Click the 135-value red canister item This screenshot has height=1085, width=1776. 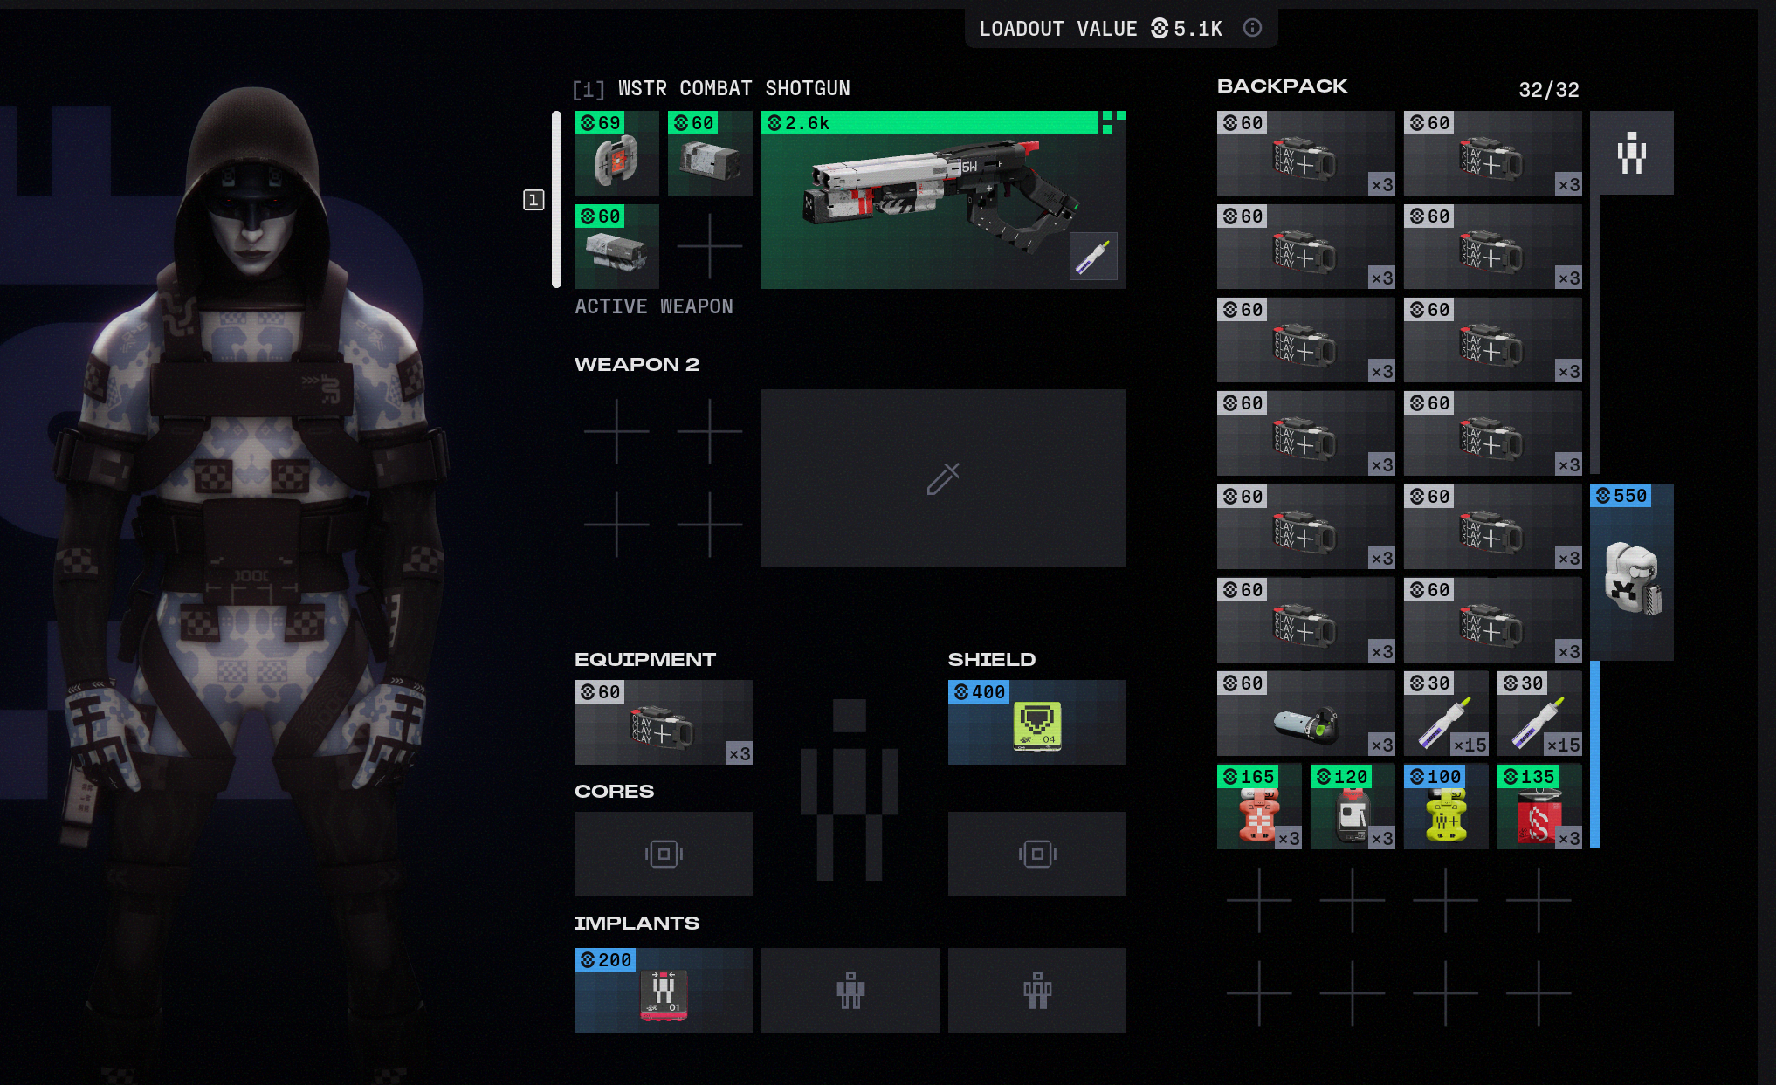tap(1539, 807)
